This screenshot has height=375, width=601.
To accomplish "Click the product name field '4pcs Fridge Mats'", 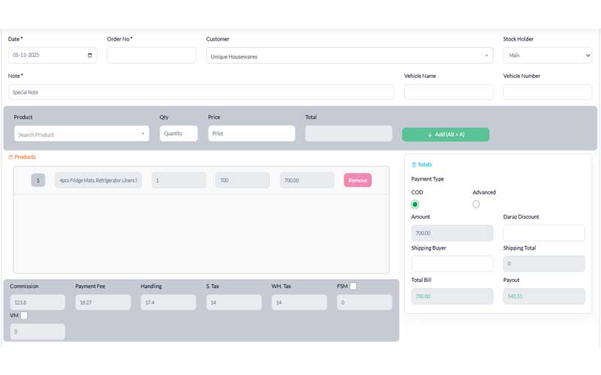I will [98, 180].
